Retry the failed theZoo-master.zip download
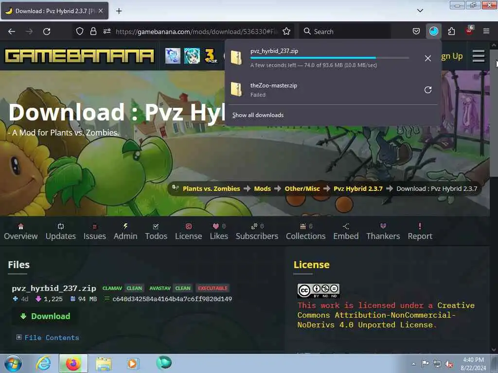The height and width of the screenshot is (373, 498). point(428,90)
